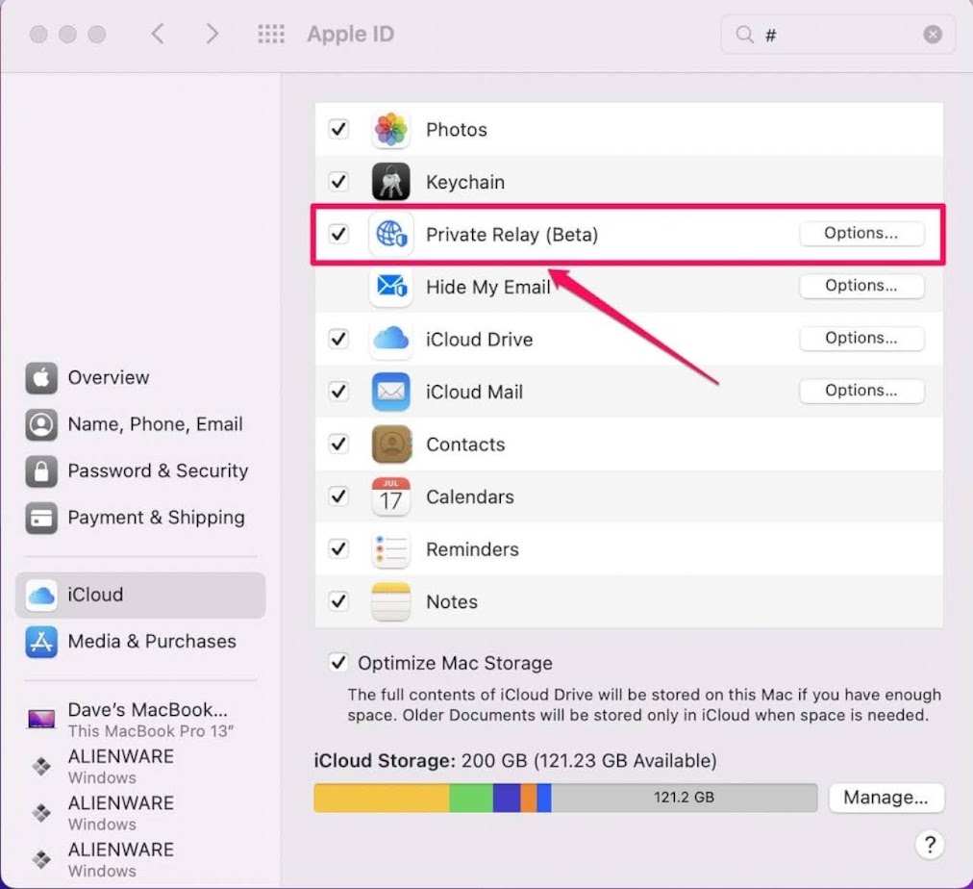
Task: Open Media & Purchases section
Action: point(141,642)
